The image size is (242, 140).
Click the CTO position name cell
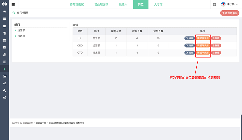tap(80, 53)
